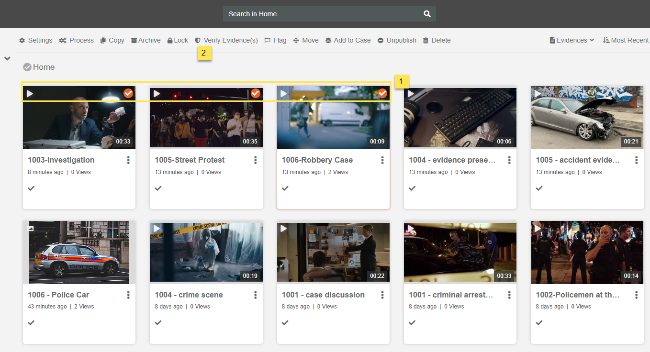The height and width of the screenshot is (352, 650).
Task: Click the Archive toolbar option
Action: coord(146,40)
